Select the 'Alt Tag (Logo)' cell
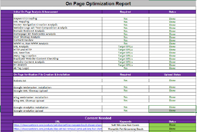Viewport: 197px width, 132px height. coord(58,68)
